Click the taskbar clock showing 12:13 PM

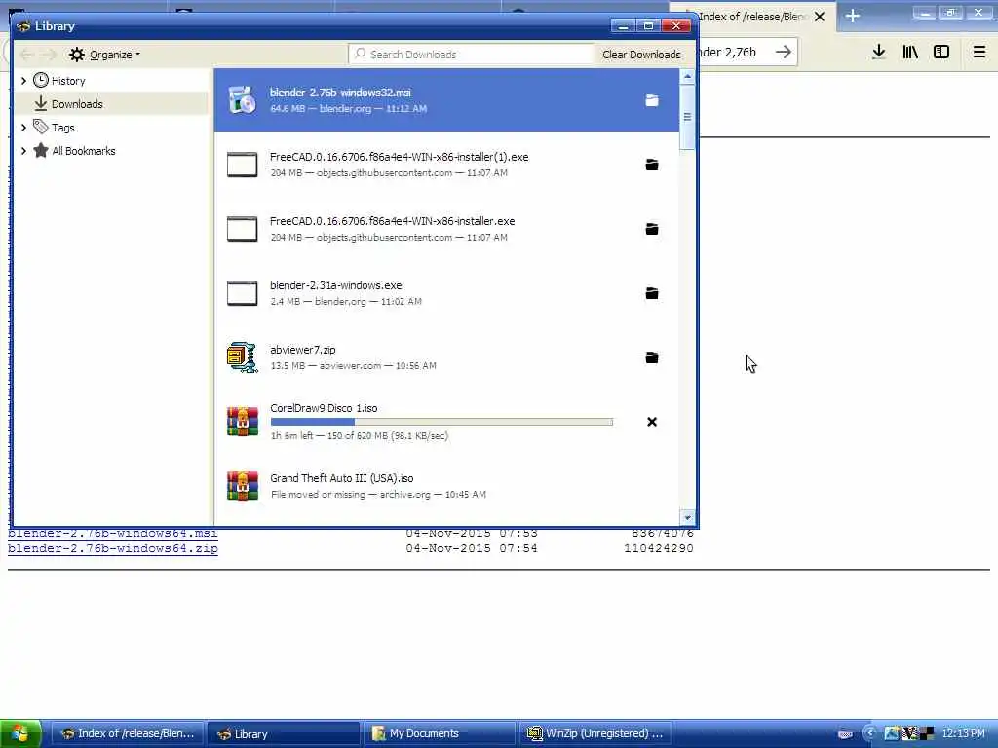click(964, 733)
